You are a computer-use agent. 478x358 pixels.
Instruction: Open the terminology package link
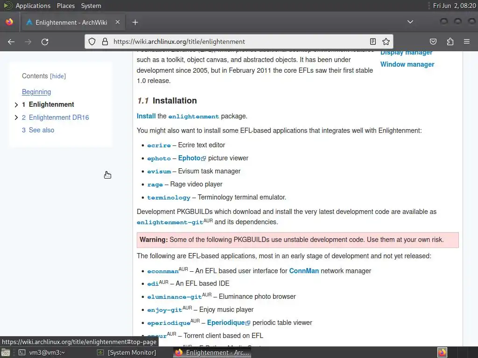[169, 198]
